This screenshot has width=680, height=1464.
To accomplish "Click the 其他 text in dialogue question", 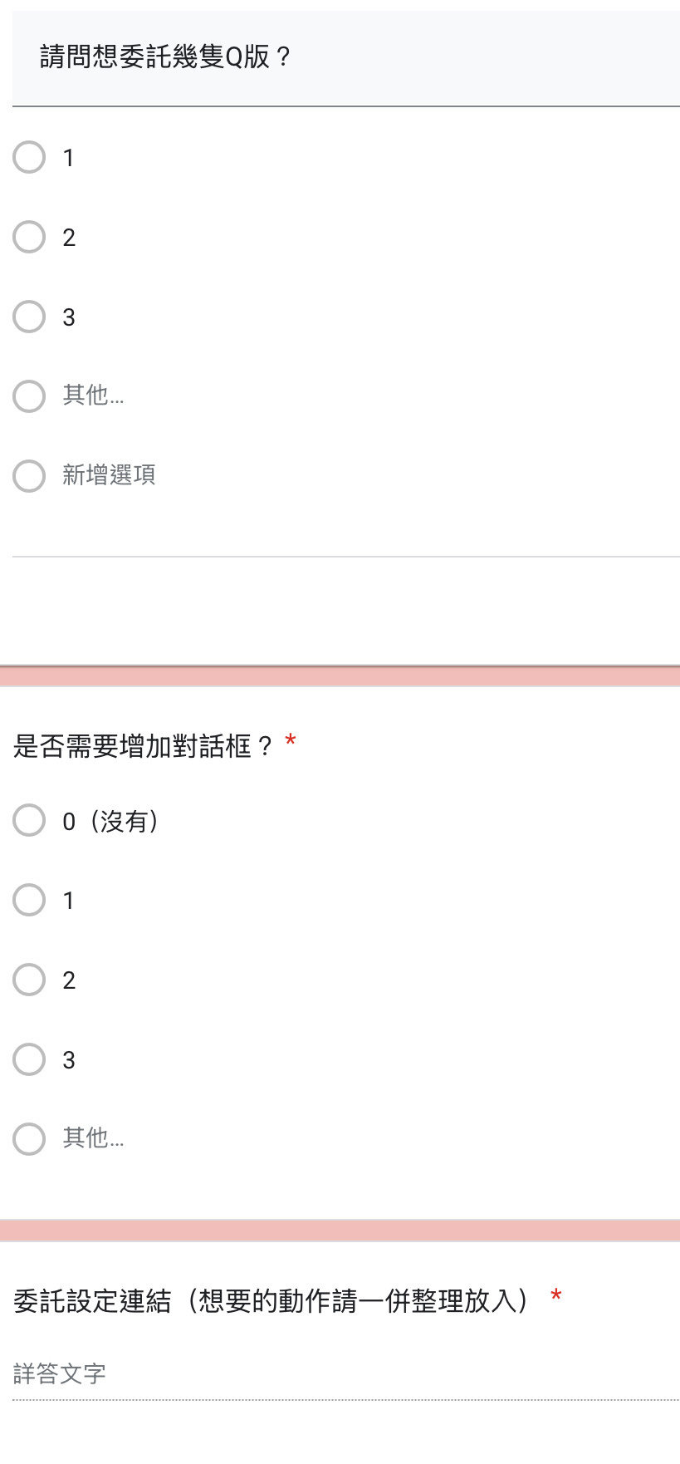I will tap(93, 1138).
